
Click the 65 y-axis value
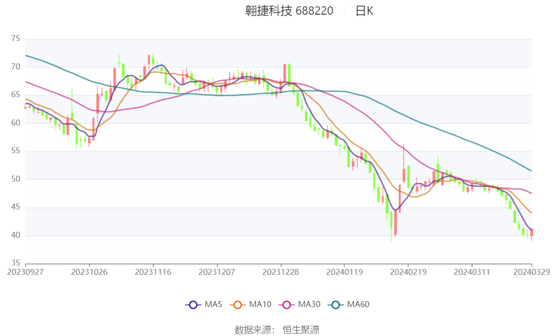16,95
